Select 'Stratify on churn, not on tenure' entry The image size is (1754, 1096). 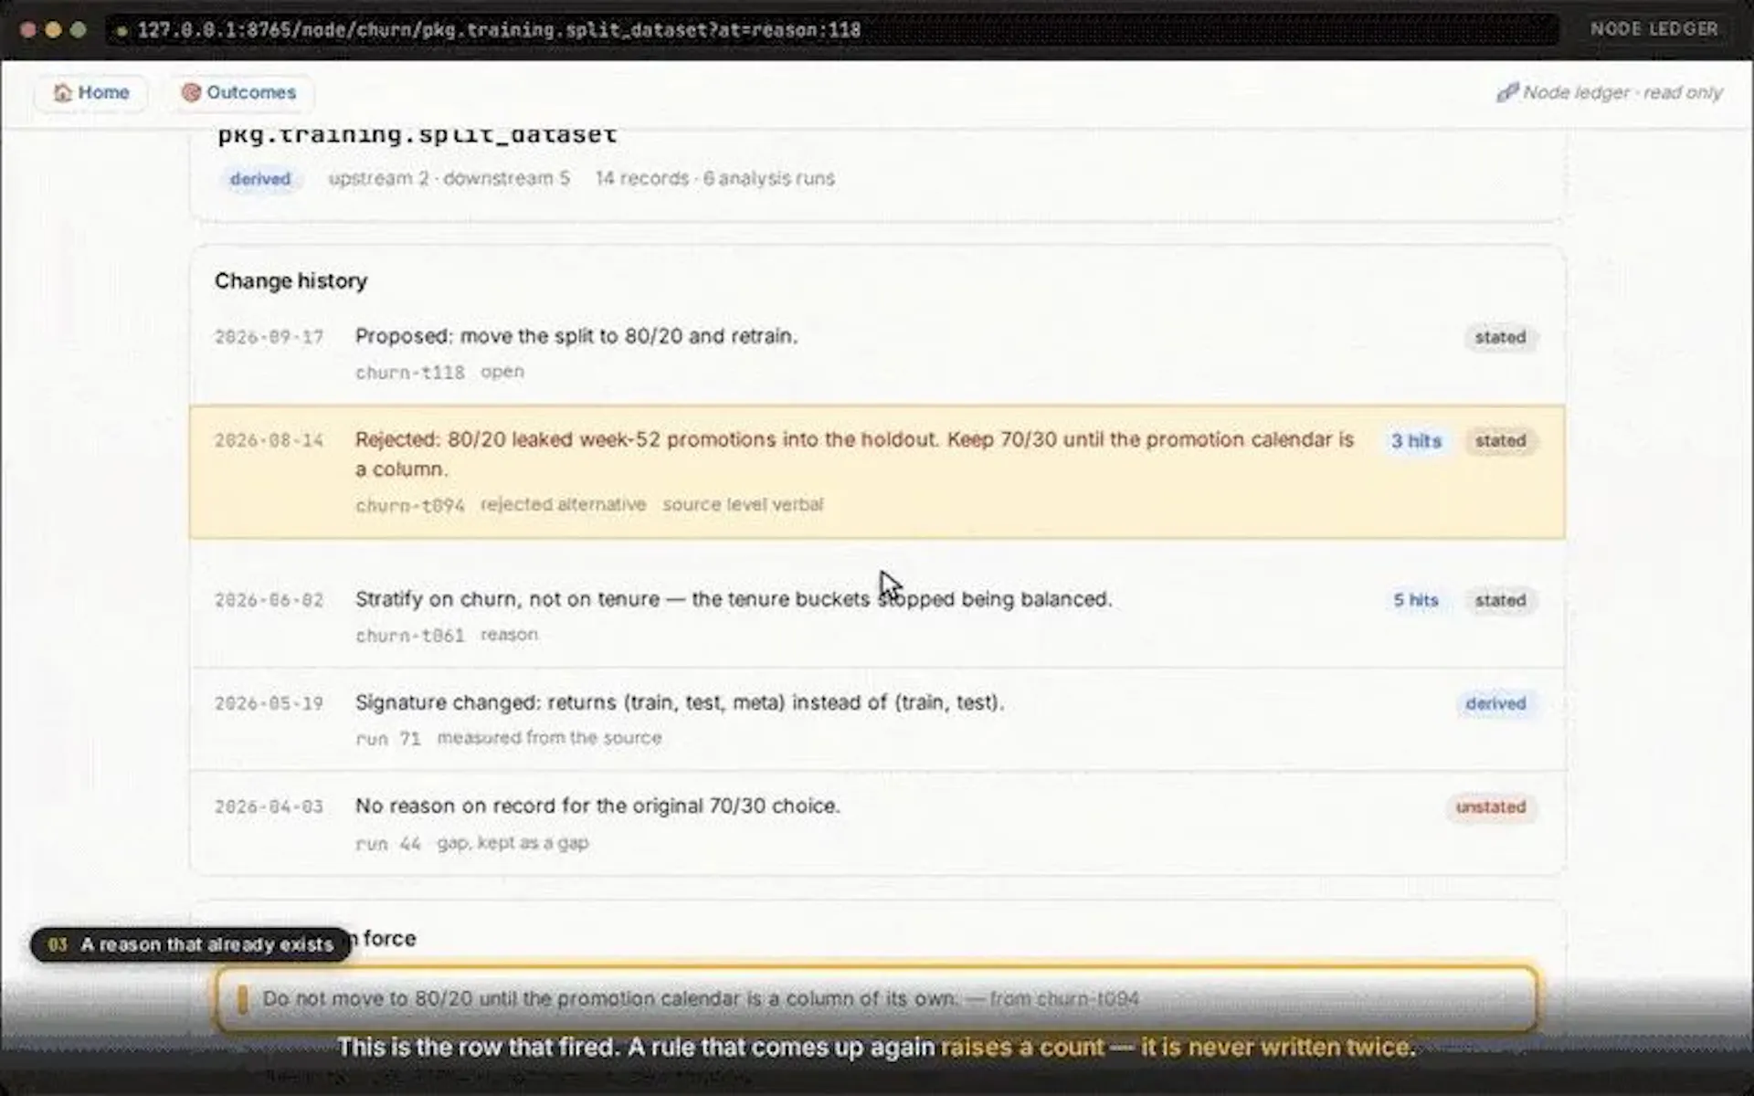[x=877, y=616]
